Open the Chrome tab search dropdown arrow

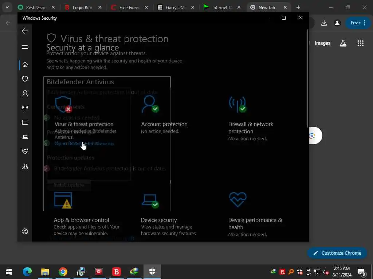pyautogui.click(x=7, y=7)
